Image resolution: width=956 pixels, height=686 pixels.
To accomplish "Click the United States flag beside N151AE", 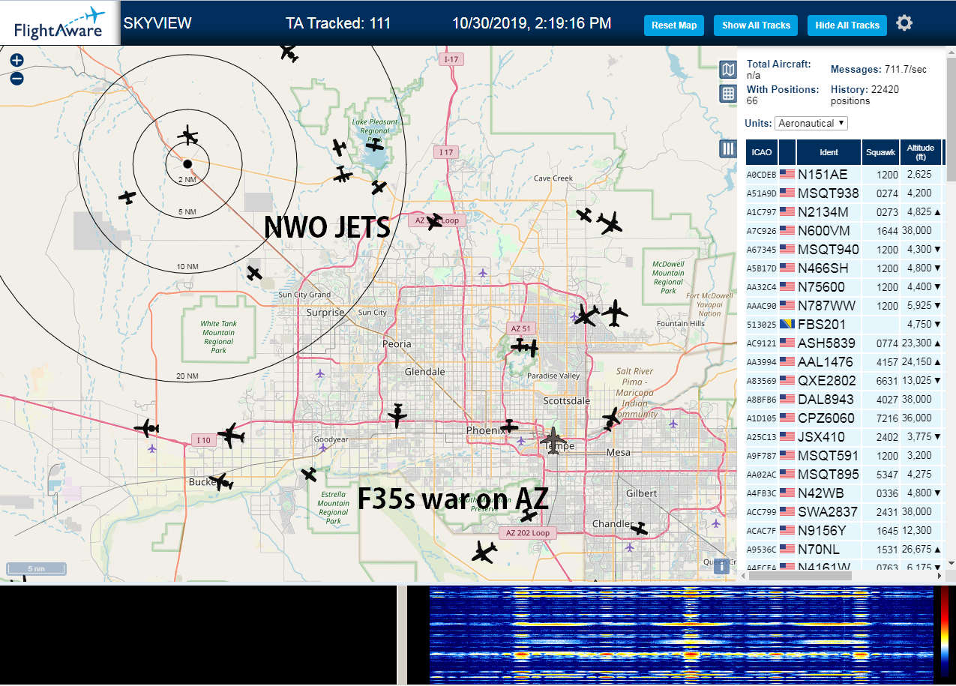I will click(x=787, y=174).
